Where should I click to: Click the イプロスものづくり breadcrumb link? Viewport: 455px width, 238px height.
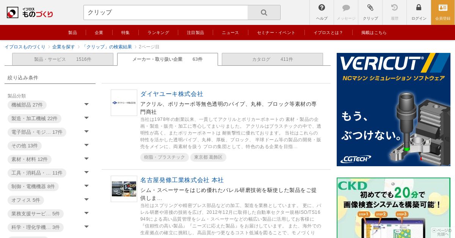coord(25,47)
